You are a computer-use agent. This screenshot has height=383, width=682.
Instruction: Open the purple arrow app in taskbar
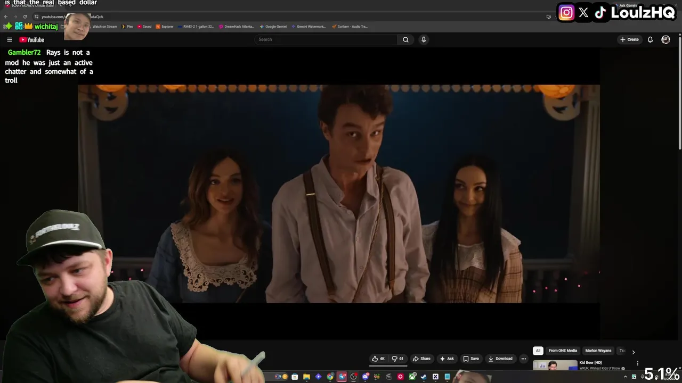coord(318,377)
